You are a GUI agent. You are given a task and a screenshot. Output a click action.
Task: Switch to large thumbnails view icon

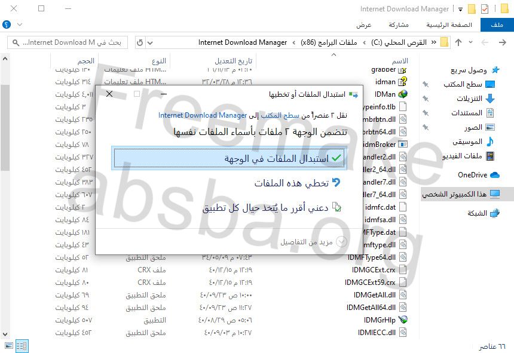click(x=9, y=346)
